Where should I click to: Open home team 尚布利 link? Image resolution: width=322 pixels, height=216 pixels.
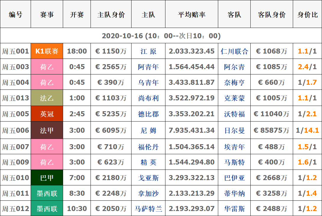tap(148, 98)
